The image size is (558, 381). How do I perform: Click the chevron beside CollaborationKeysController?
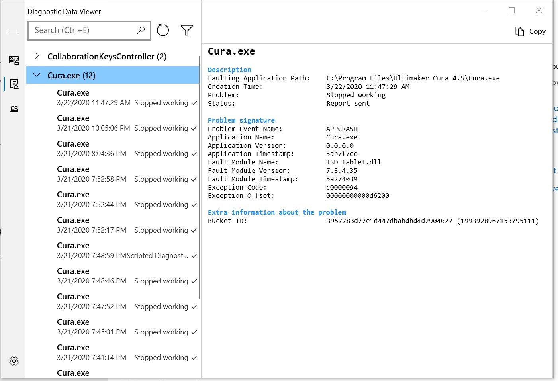[x=37, y=56]
